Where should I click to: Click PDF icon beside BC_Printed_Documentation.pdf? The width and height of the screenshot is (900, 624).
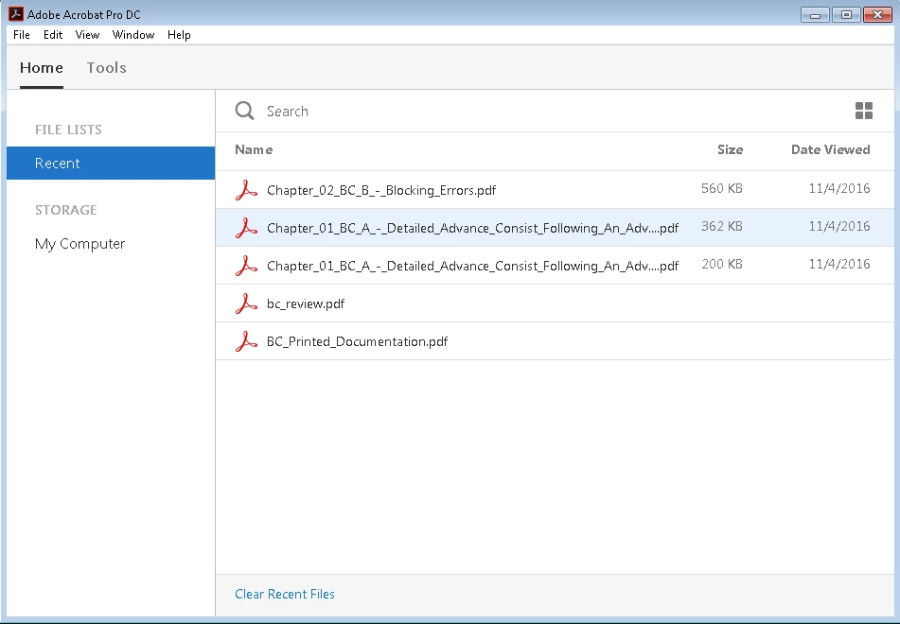(246, 341)
